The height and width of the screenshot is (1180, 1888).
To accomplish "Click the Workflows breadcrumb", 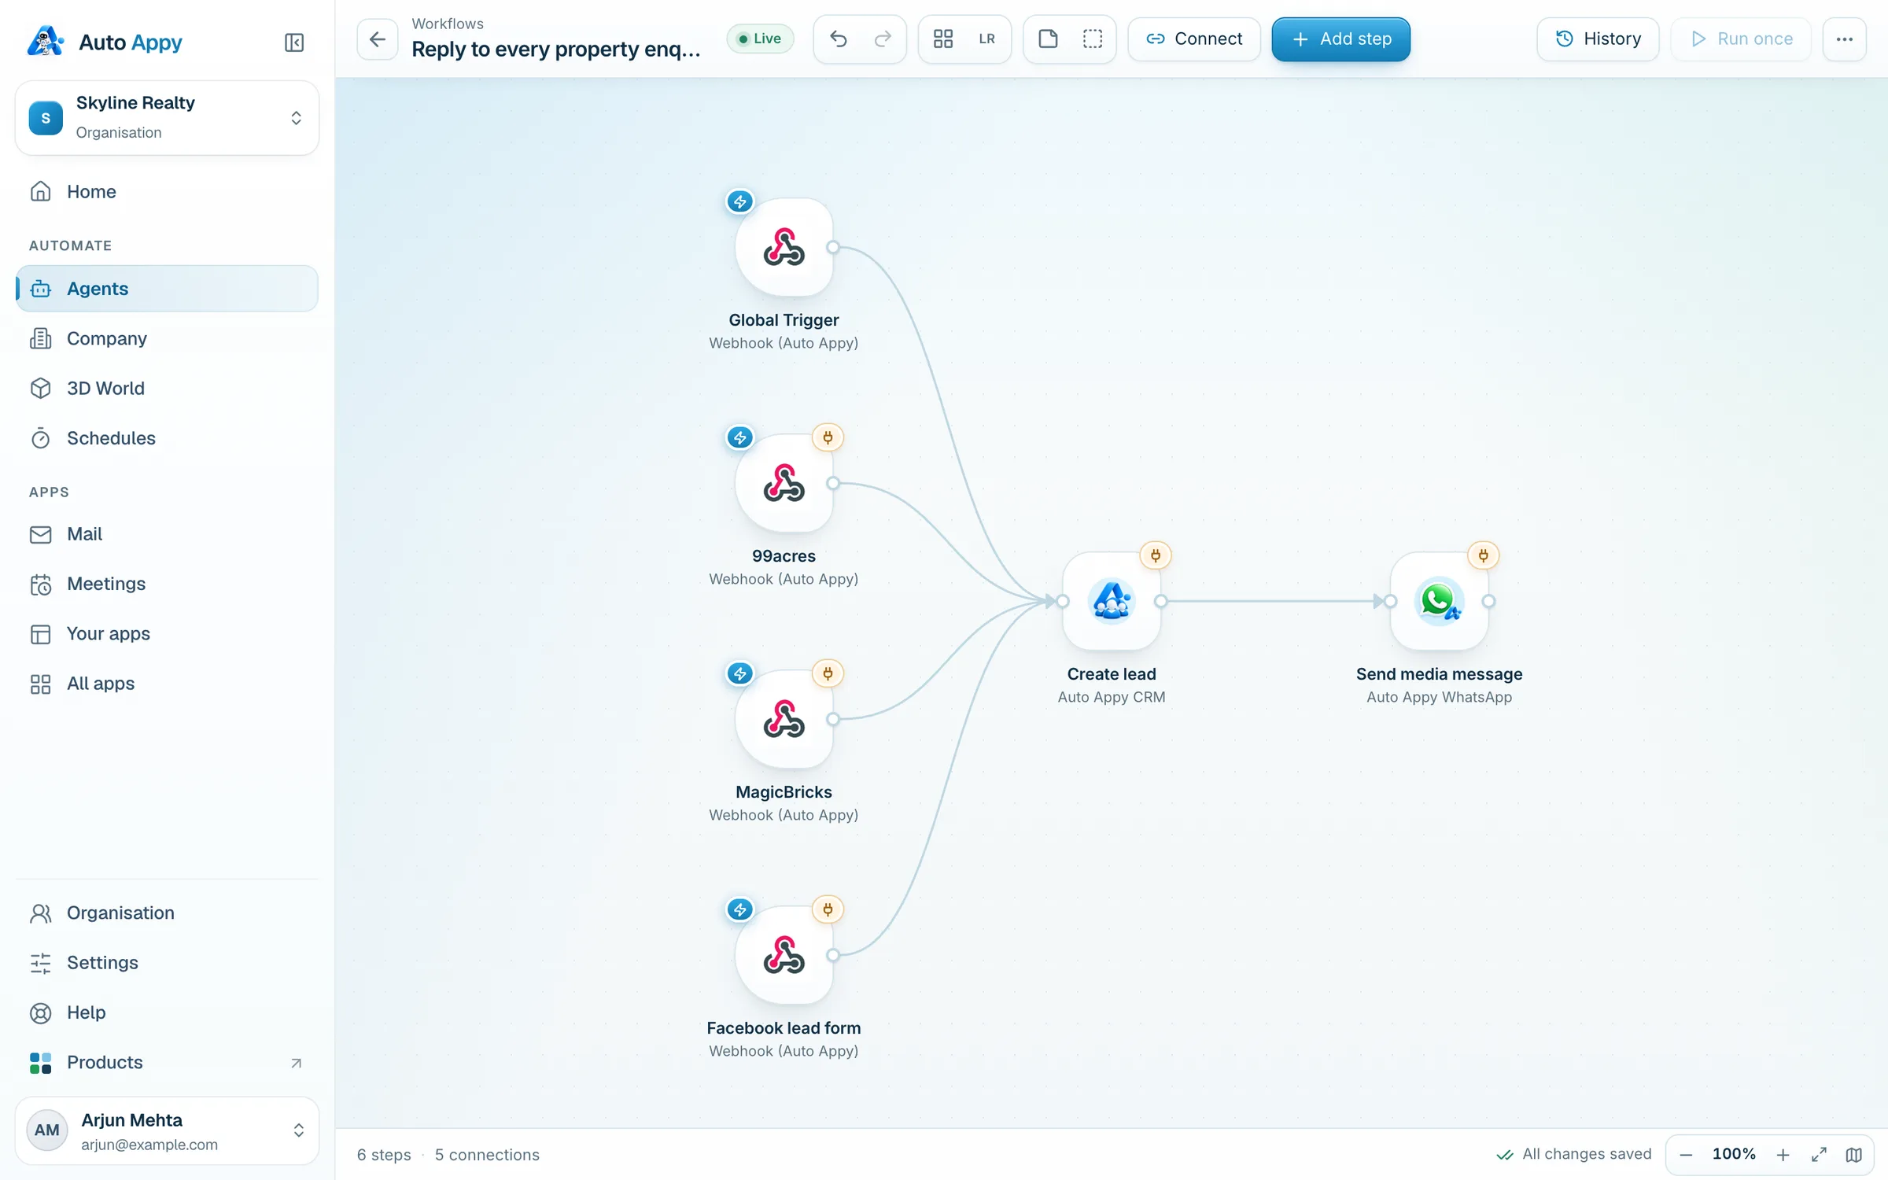I will pyautogui.click(x=448, y=24).
